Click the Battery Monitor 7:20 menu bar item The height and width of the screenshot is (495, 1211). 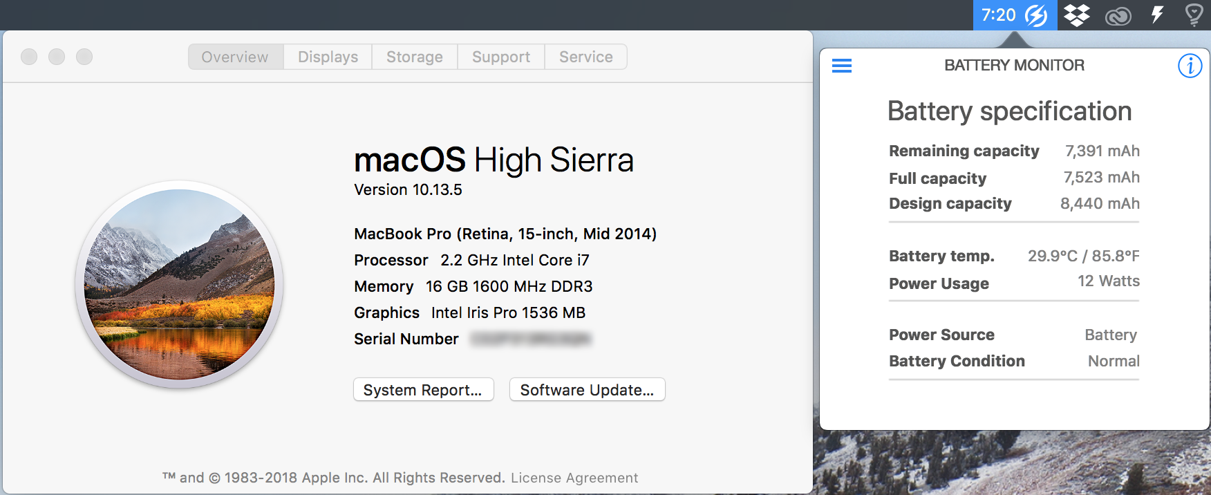[1015, 15]
